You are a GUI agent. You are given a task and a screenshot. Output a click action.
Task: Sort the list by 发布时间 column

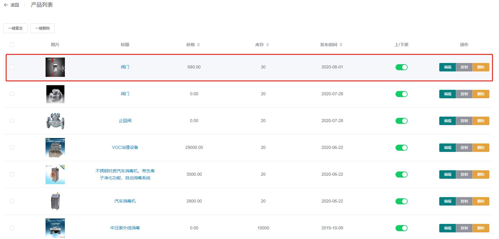click(x=341, y=45)
